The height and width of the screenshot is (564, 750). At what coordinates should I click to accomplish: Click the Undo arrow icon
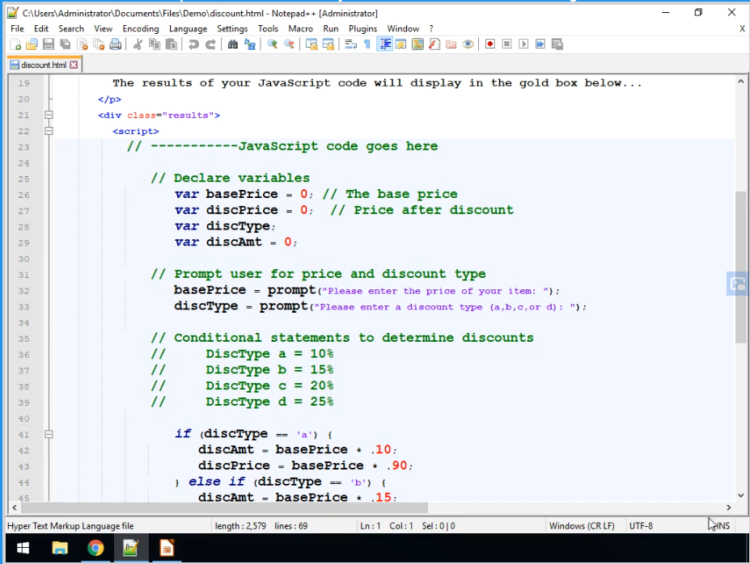[193, 44]
